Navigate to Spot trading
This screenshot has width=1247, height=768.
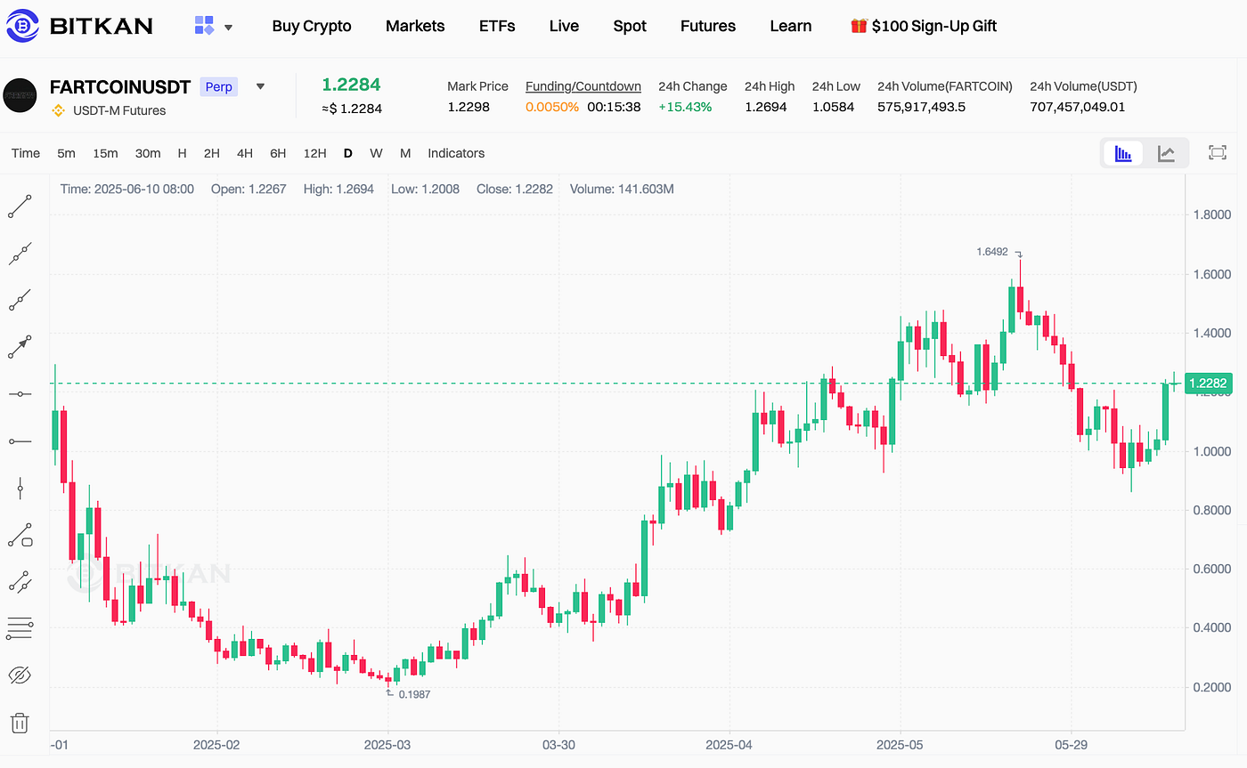[x=630, y=26]
